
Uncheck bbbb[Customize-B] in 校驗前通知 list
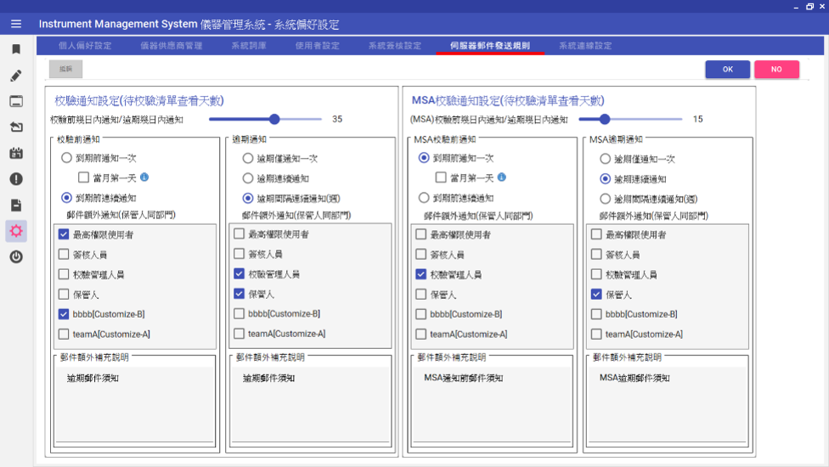(64, 314)
